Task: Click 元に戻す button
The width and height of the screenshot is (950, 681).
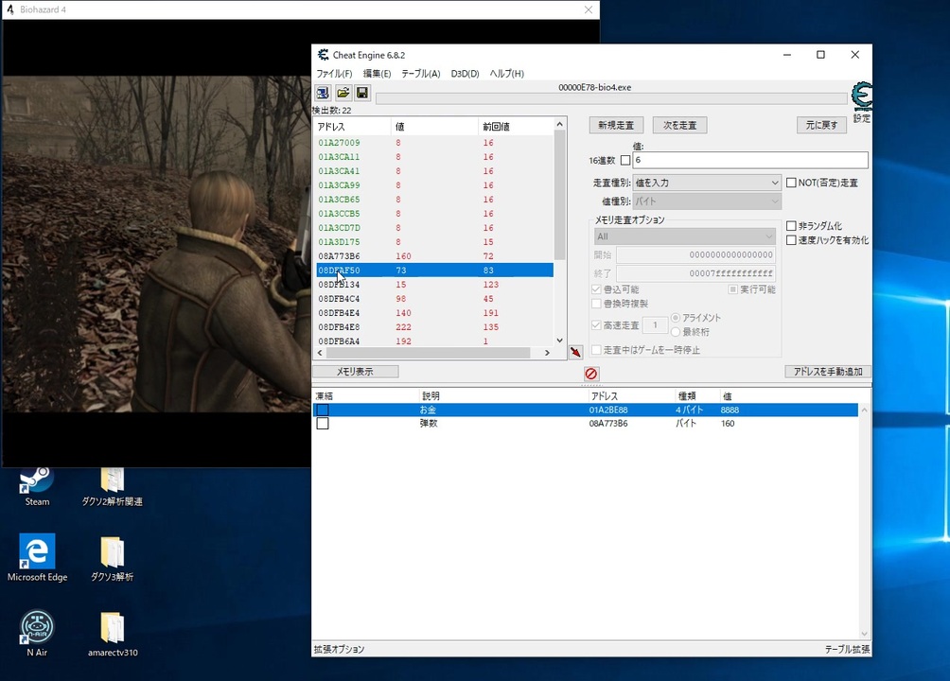Action: [821, 126]
